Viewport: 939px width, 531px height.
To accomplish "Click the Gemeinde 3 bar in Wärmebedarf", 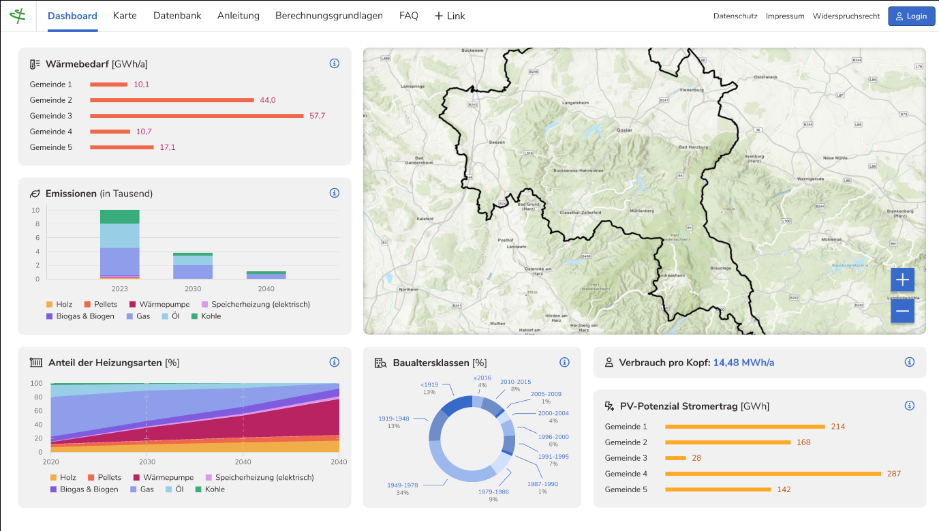I will (x=196, y=116).
